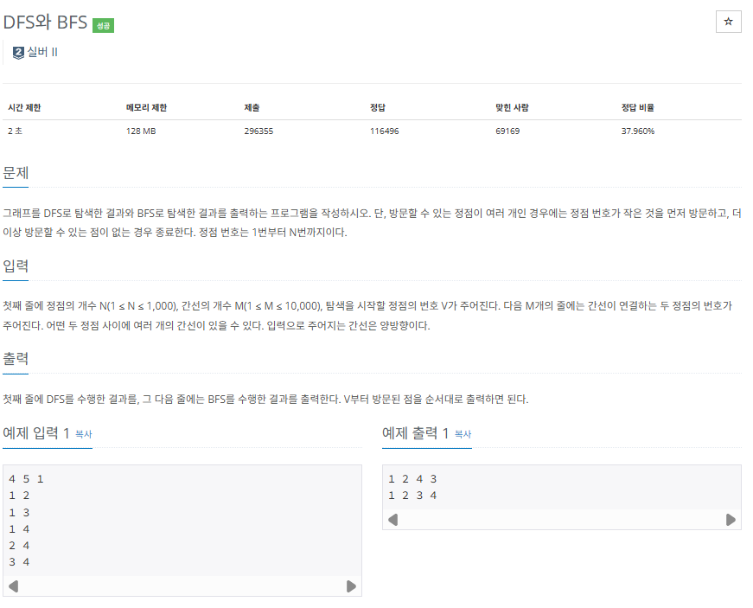753x608 pixels.
Task: Click the output description paragraph
Action: point(265,399)
